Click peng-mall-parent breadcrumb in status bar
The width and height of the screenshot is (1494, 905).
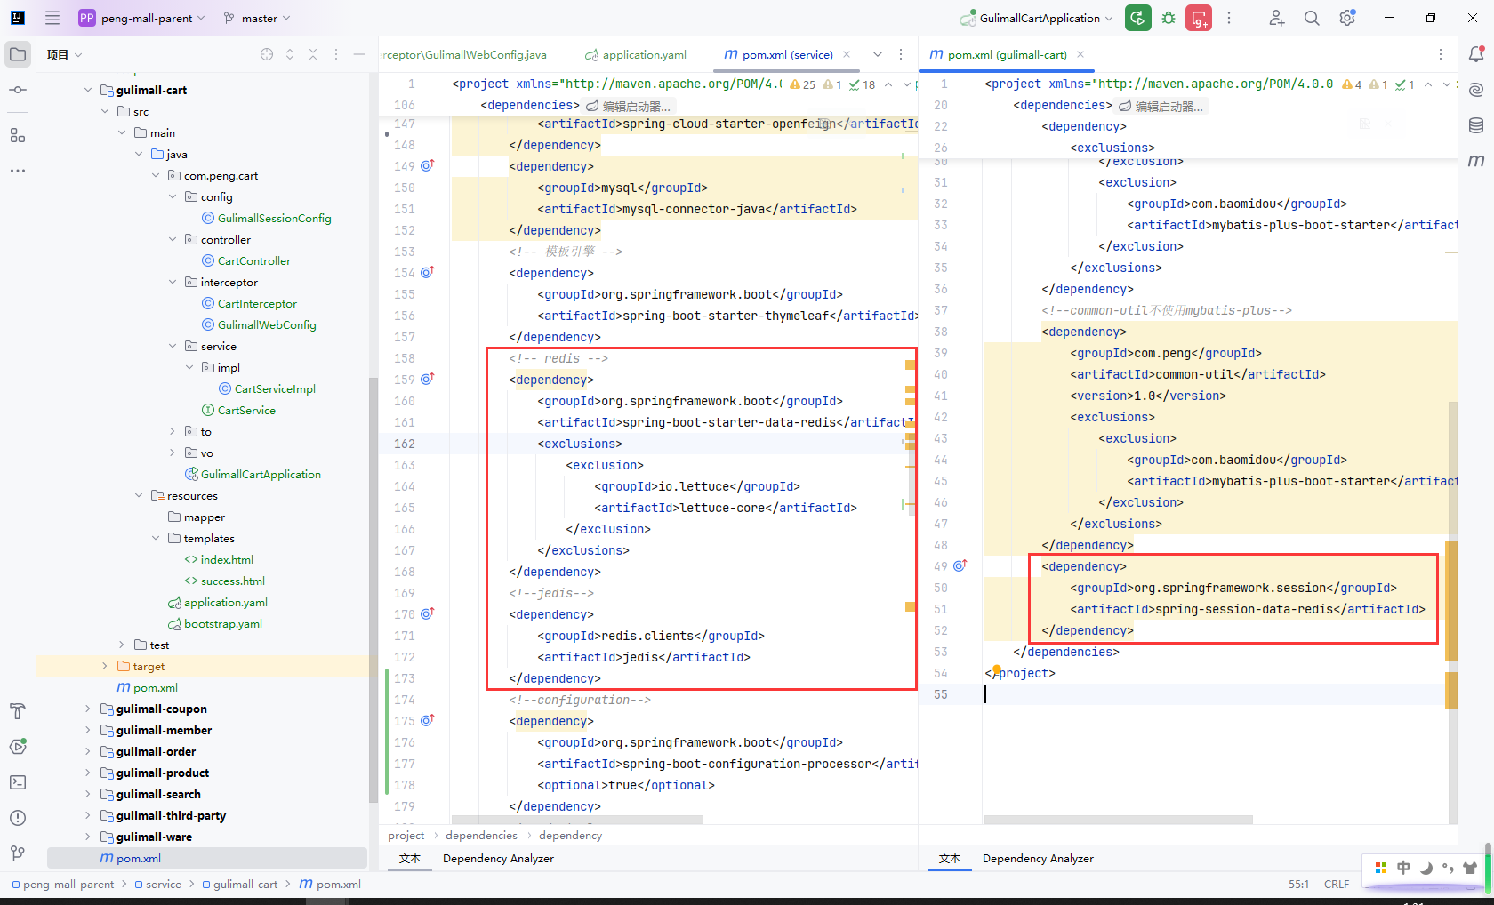click(x=68, y=884)
